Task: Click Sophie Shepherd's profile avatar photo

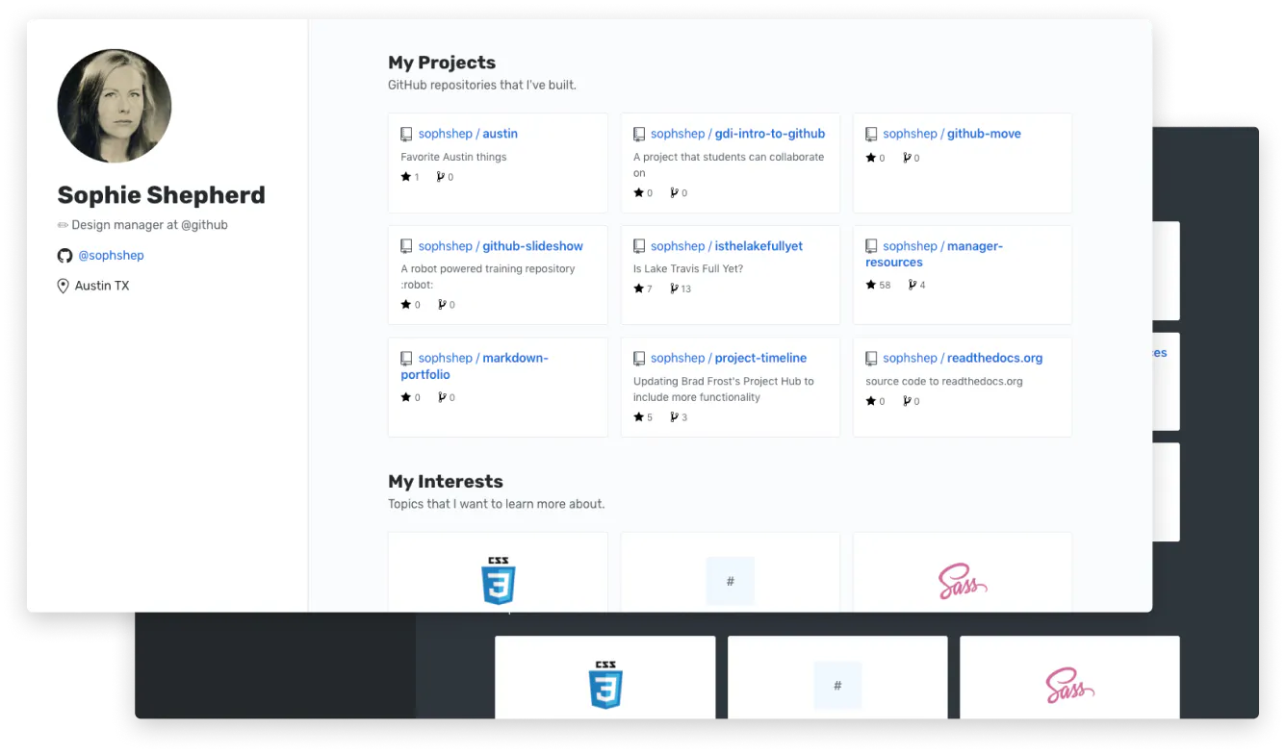Action: coord(115,106)
